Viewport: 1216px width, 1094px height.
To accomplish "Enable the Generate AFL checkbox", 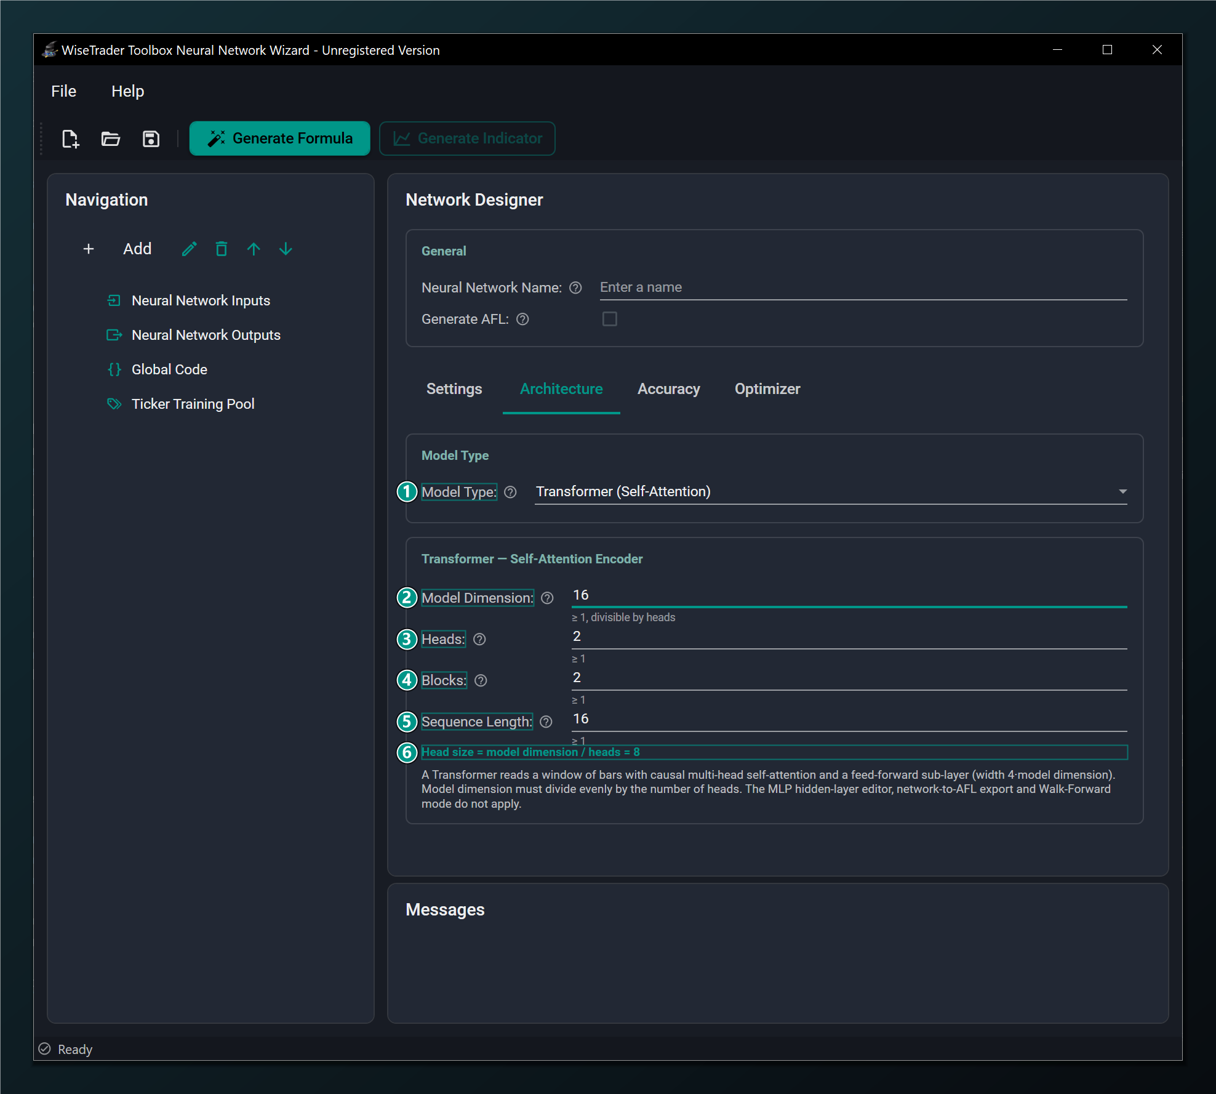I will (x=609, y=319).
